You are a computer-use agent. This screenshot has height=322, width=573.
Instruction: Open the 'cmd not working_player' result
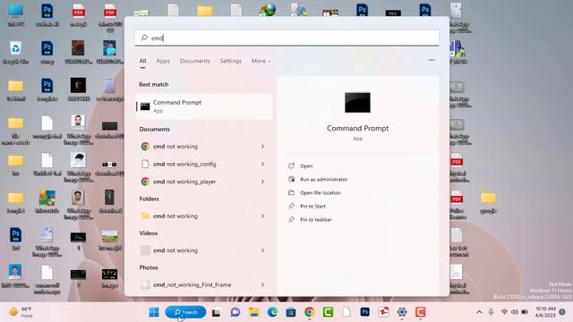pos(197,182)
